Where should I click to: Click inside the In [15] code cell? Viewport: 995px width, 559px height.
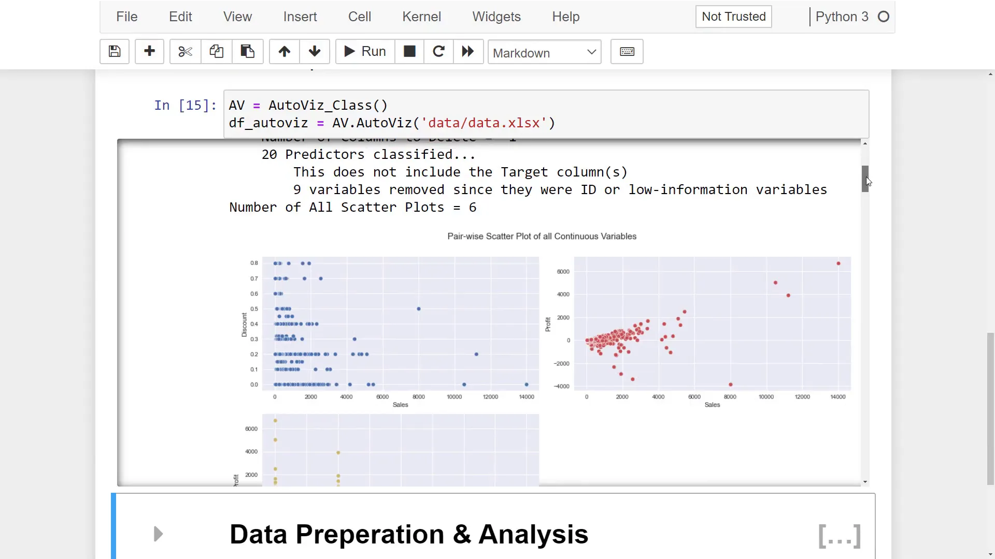tap(544, 114)
